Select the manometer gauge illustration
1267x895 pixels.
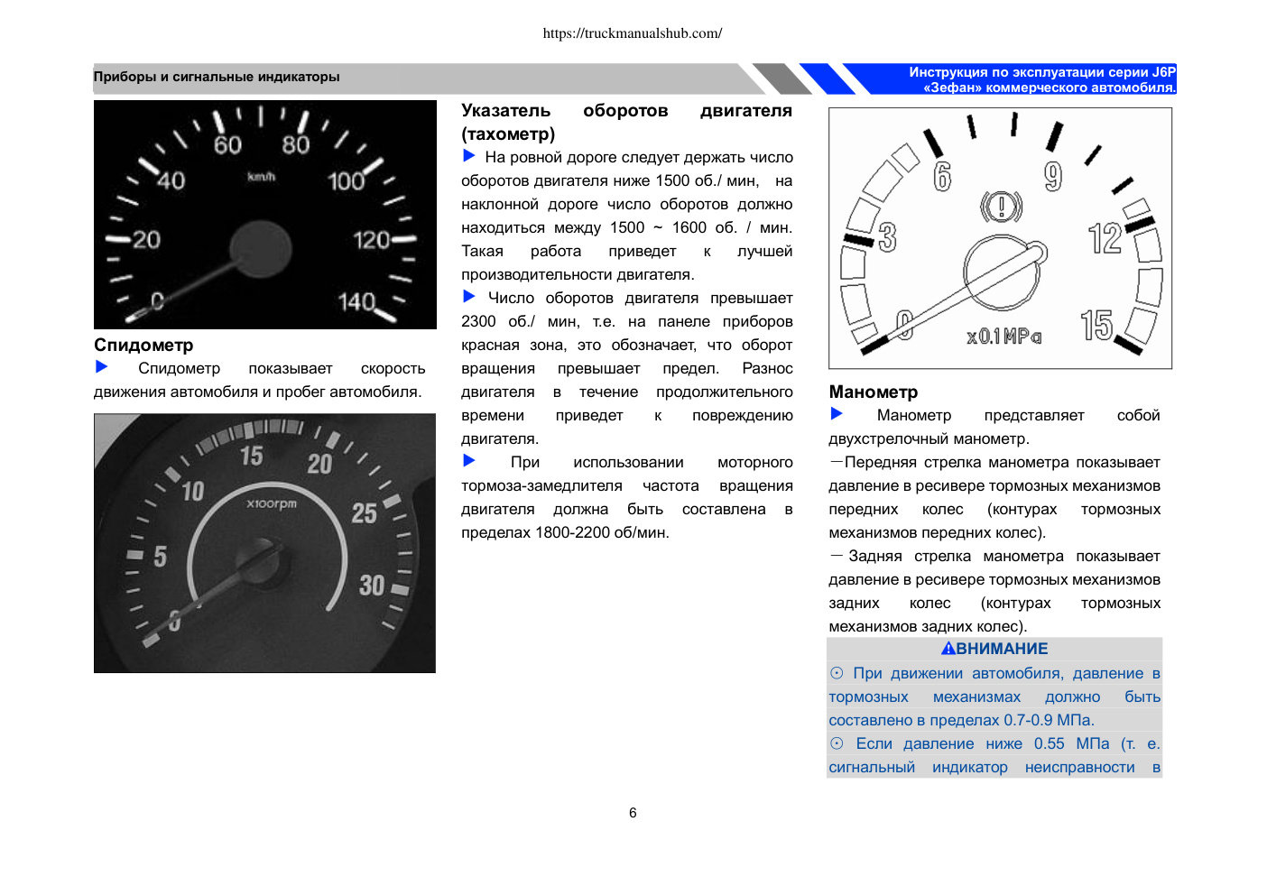click(x=1001, y=238)
